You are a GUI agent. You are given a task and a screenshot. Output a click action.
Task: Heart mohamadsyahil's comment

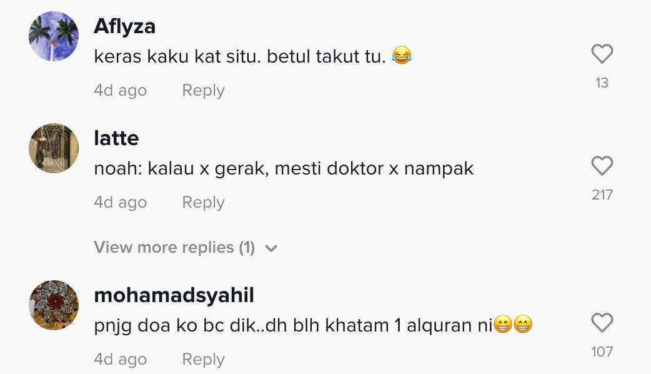click(602, 323)
